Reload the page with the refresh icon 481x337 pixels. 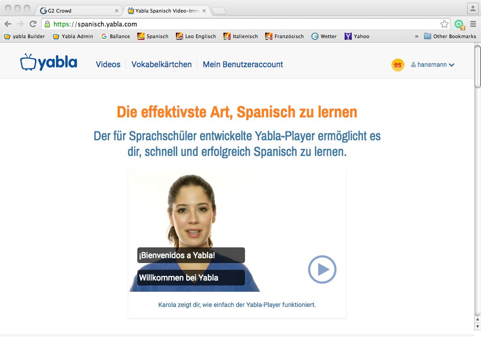coord(33,24)
